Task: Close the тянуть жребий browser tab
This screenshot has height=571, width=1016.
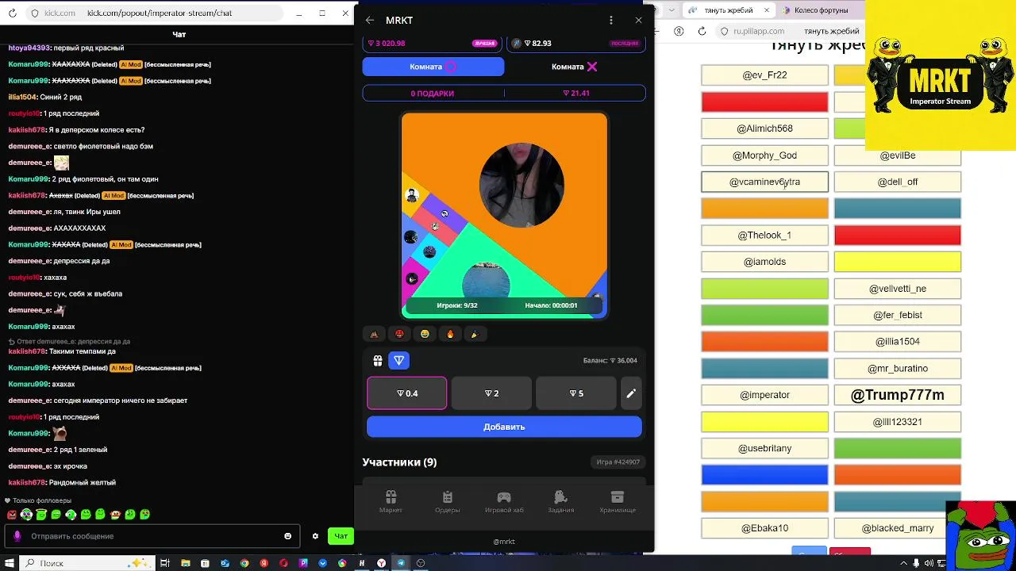Action: click(767, 10)
